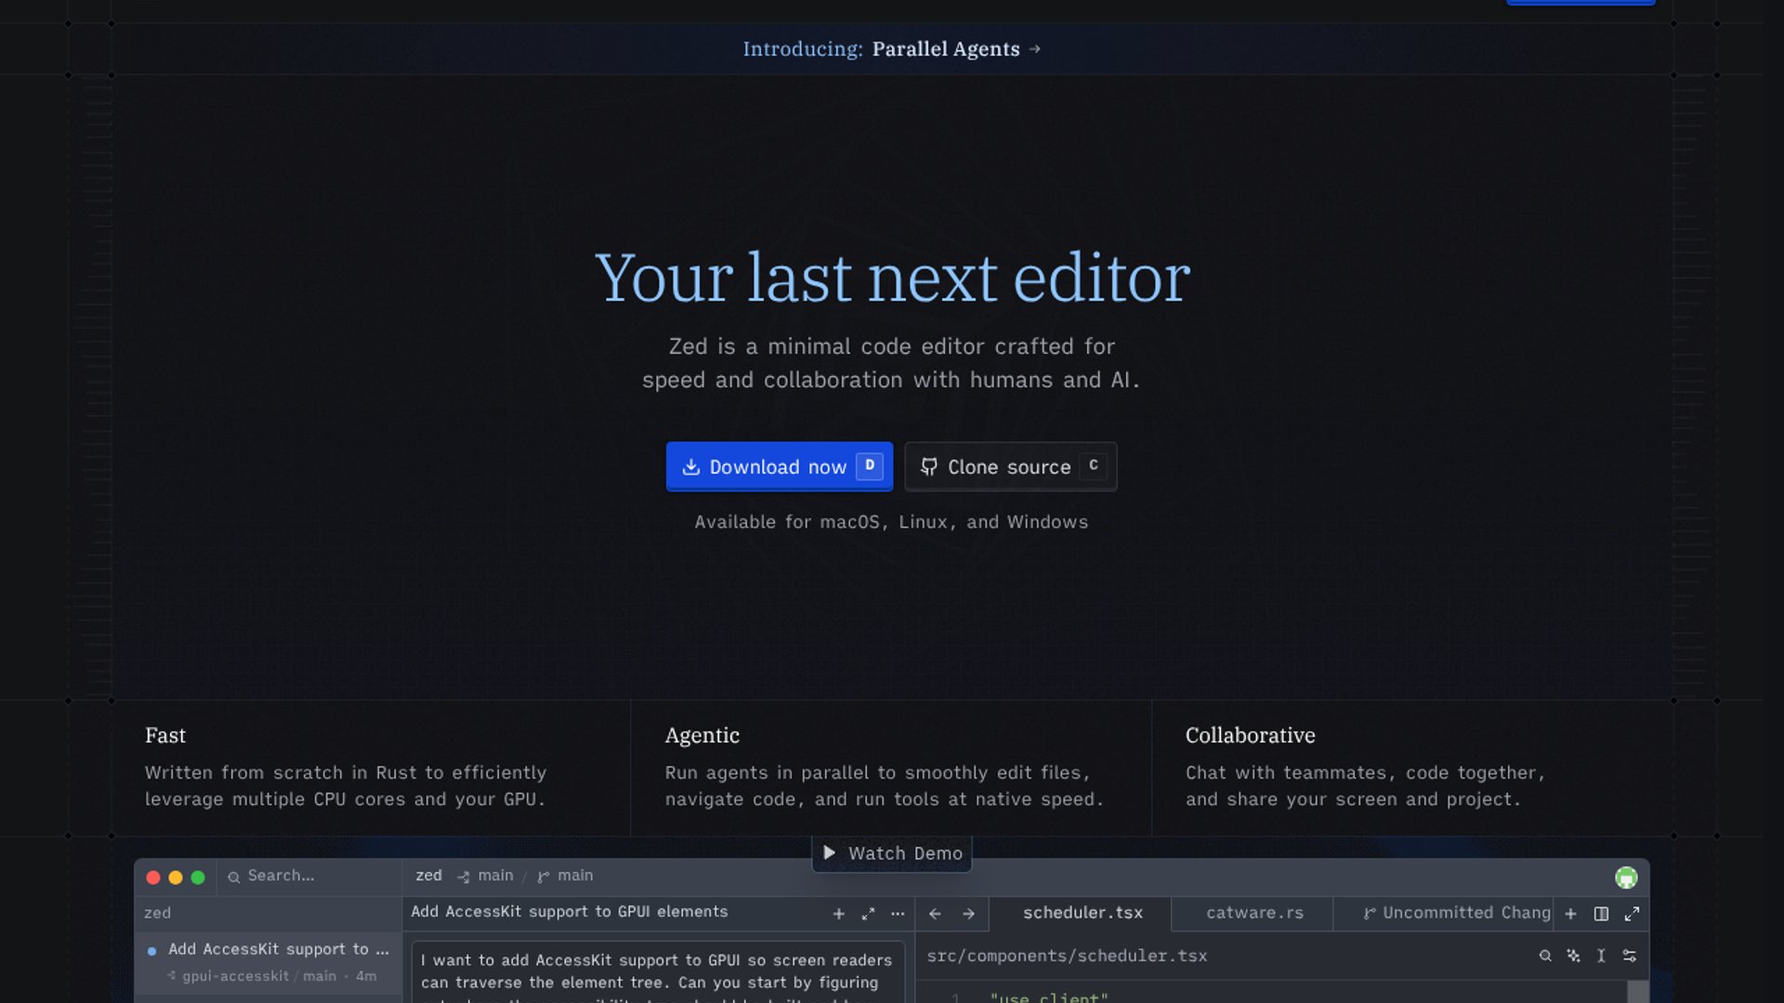Image resolution: width=1784 pixels, height=1003 pixels.
Task: Open the agent panel more options menu
Action: point(898,914)
